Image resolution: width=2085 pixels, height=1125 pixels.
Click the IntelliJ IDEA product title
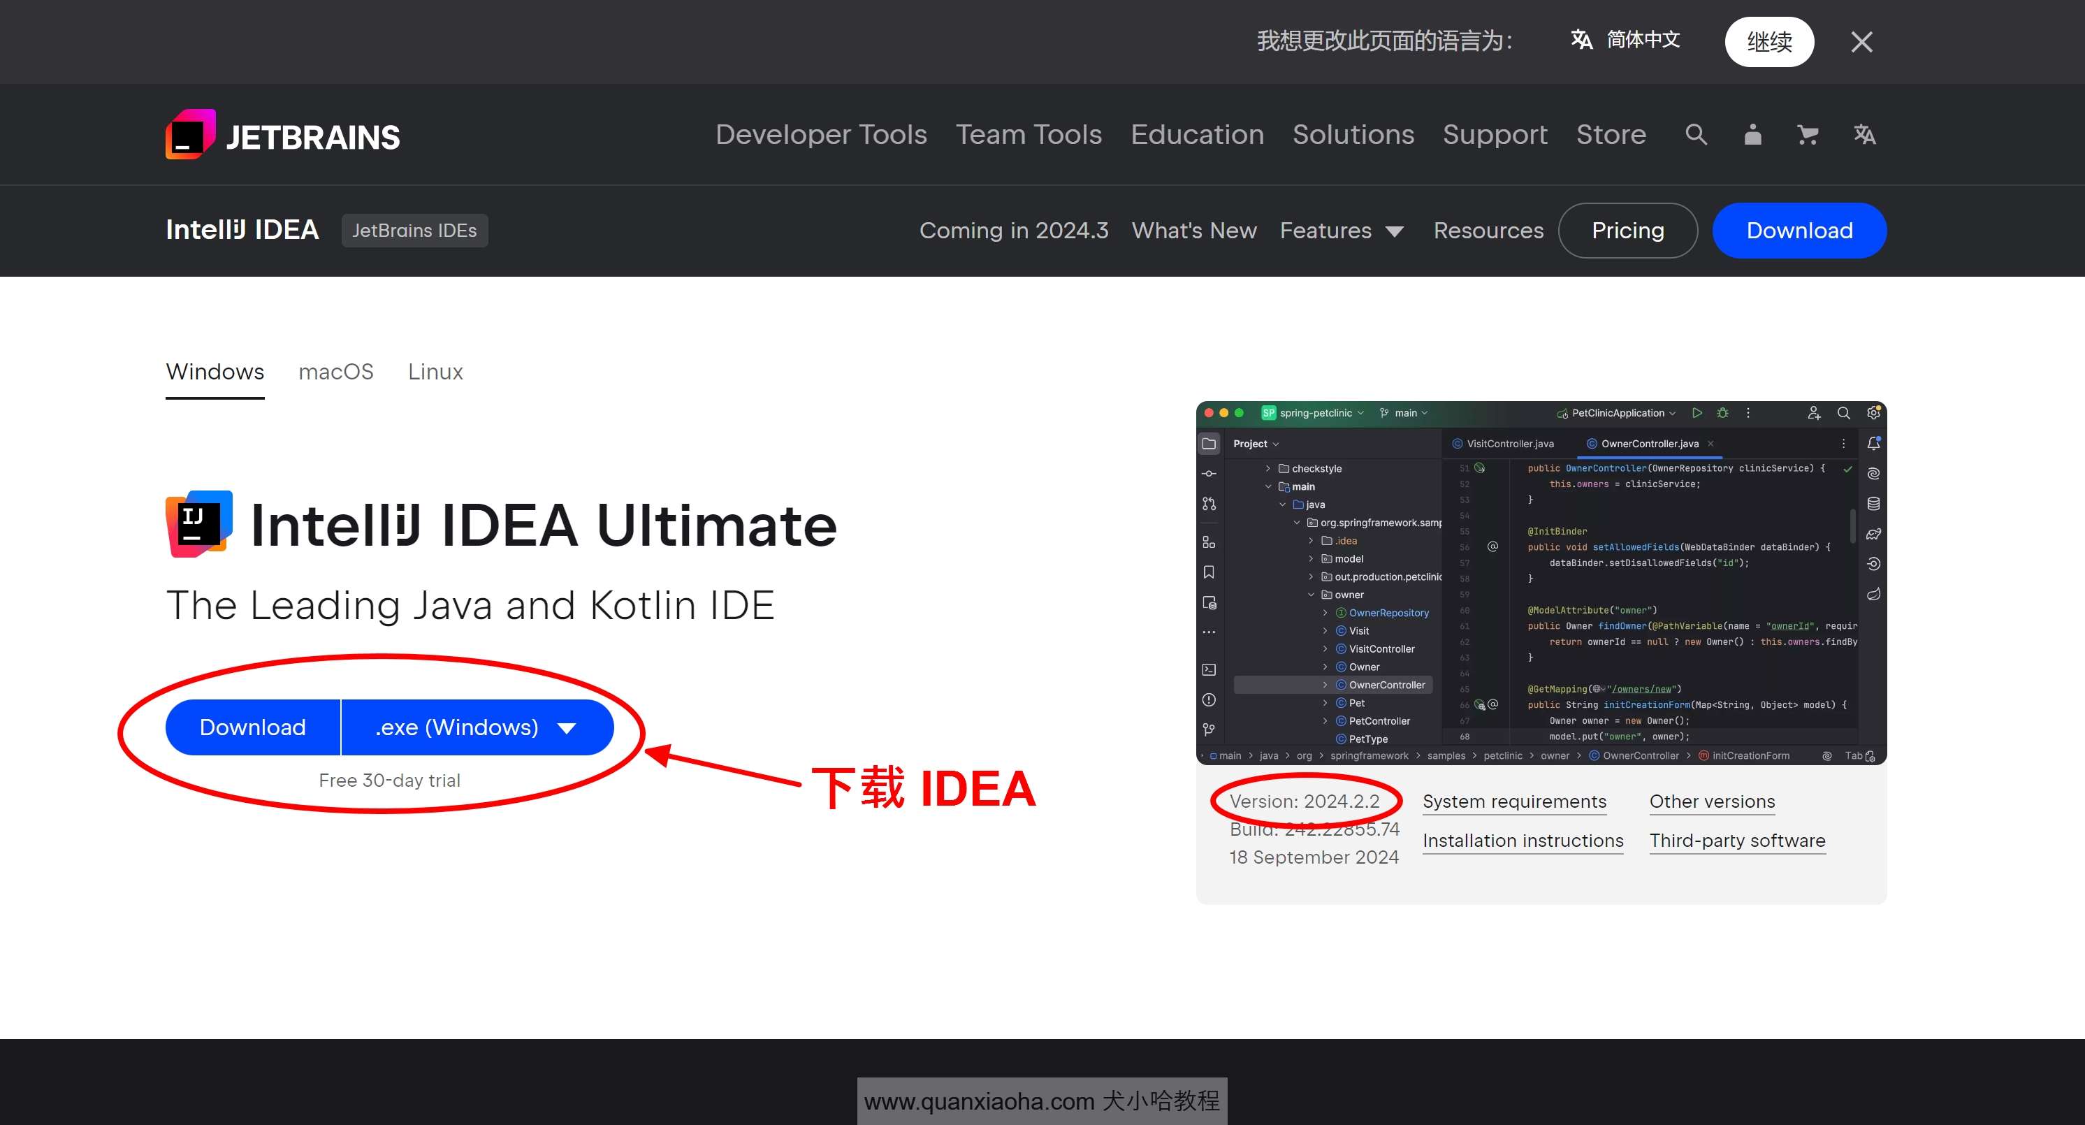pos(242,230)
